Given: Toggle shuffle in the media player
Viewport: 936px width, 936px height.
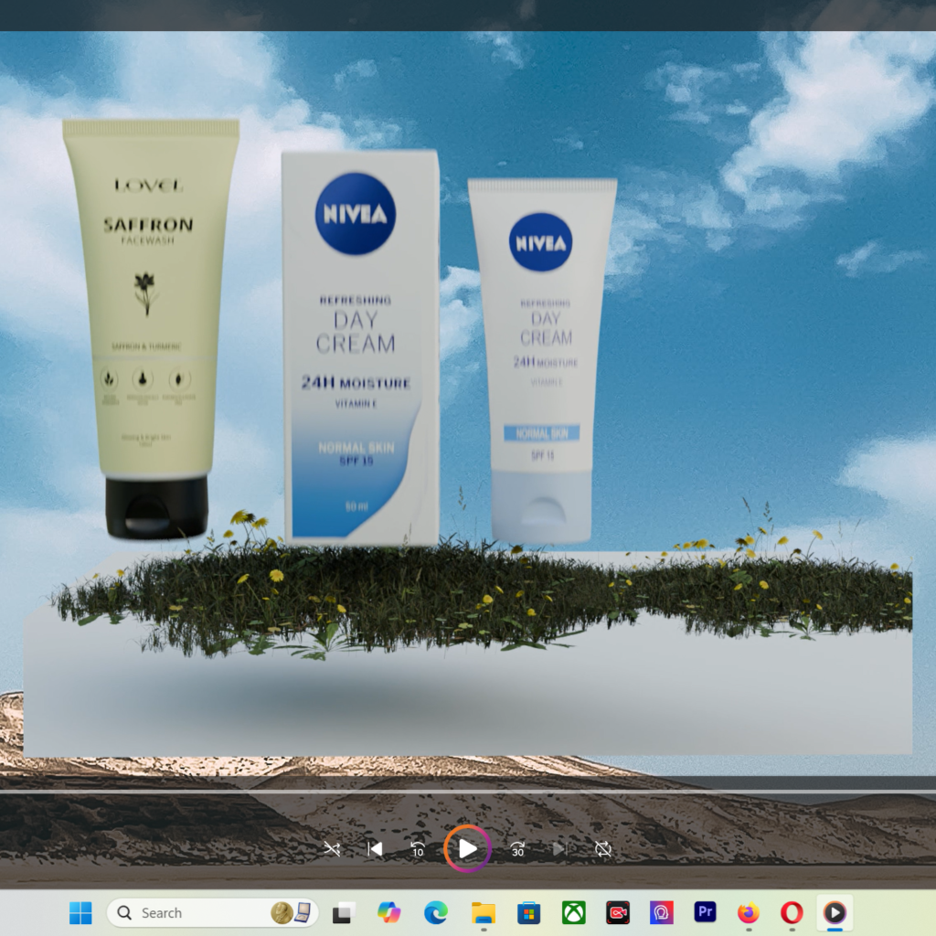Looking at the screenshot, I should coord(332,848).
